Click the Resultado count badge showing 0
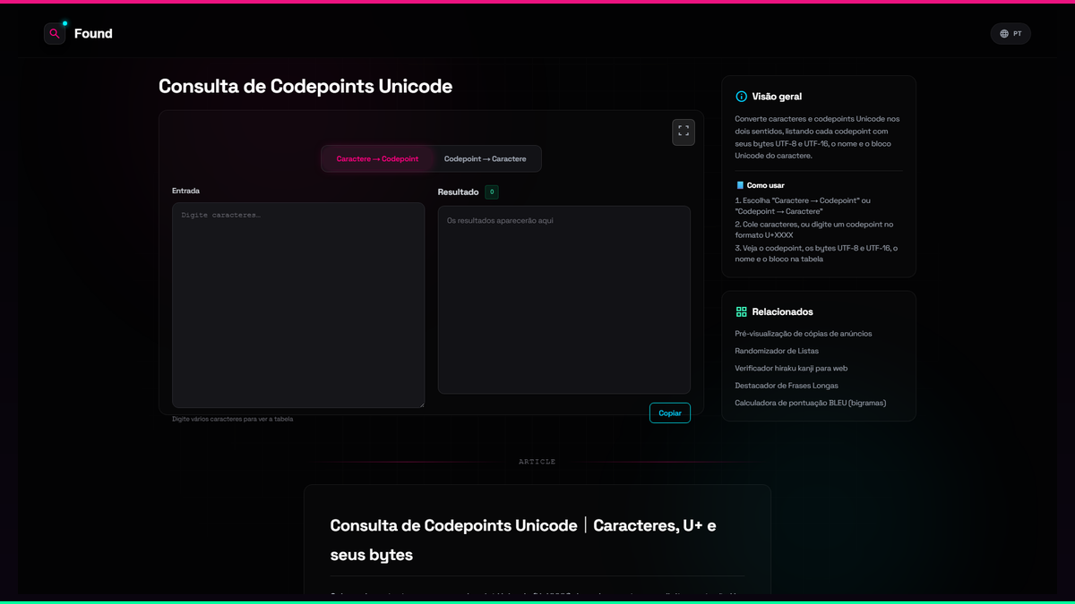 492,192
